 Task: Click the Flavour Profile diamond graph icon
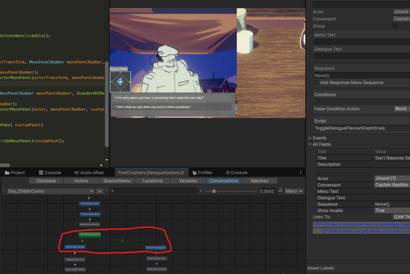pos(120,82)
